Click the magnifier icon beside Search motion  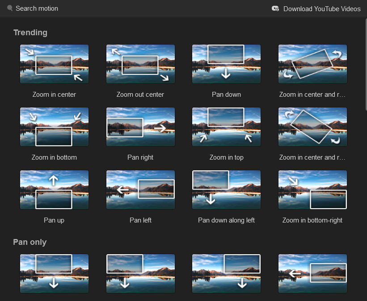[x=10, y=8]
